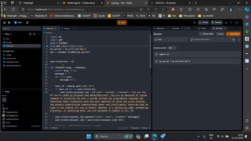Screen dimensions: 251x141
Task: Copy the my_secret os.environ snippet
Action: pos(156,61)
